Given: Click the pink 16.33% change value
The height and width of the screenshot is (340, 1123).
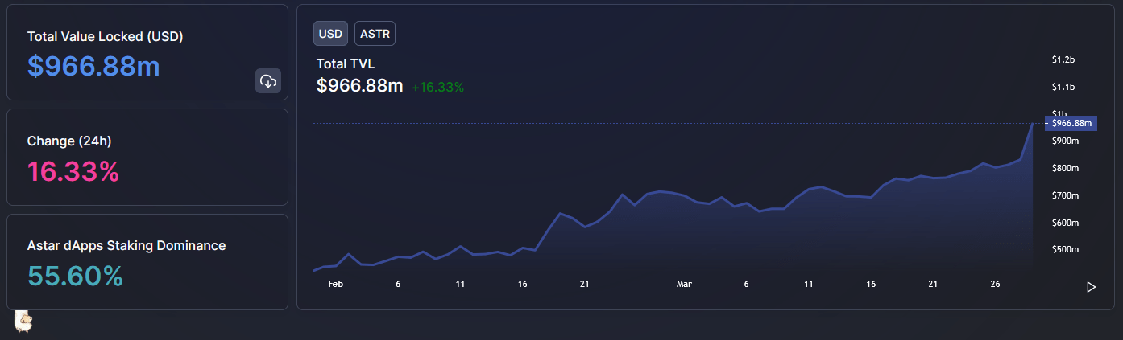Looking at the screenshot, I should (x=73, y=171).
